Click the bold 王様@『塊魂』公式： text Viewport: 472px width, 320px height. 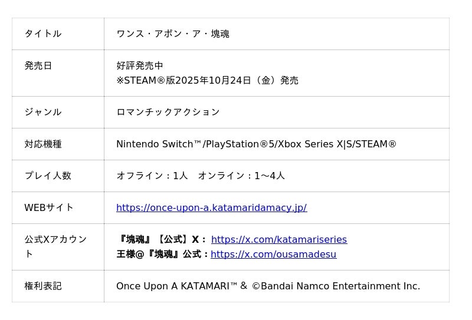[162, 254]
